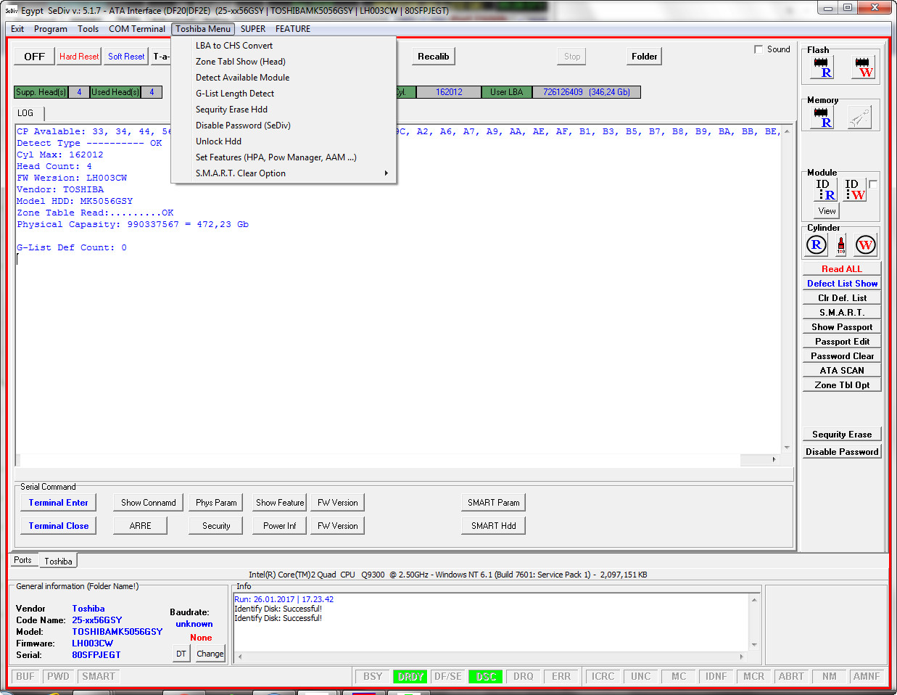Open the SUPER menu
The image size is (897, 695).
tap(253, 29)
